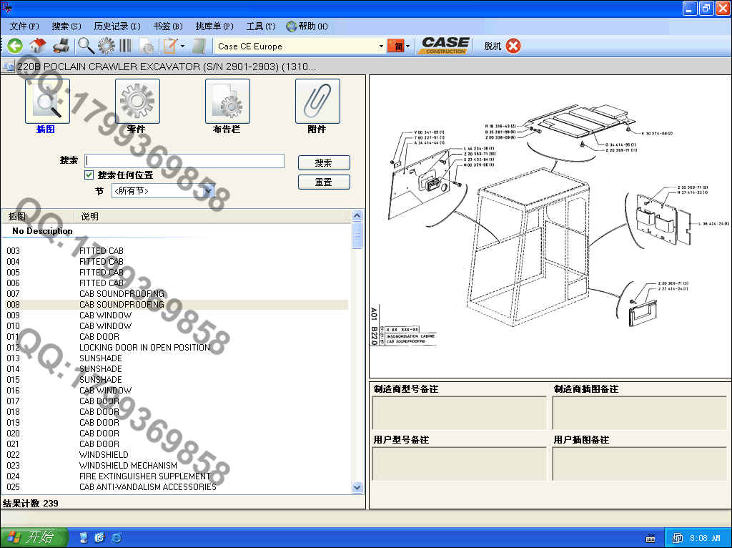The image size is (732, 548).
Task: Click the green back arrow in toolbar
Action: click(x=14, y=46)
